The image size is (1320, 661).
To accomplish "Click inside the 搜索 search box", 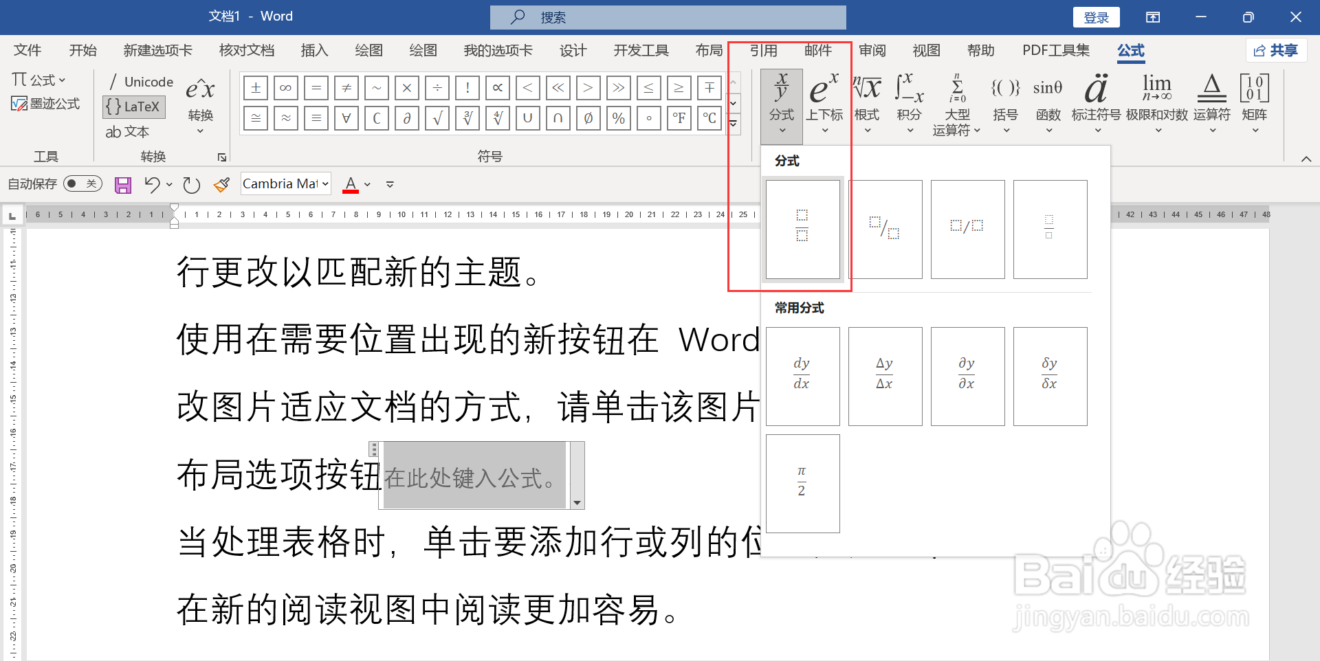I will [x=668, y=17].
